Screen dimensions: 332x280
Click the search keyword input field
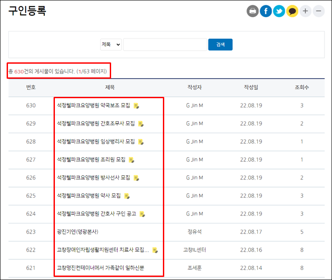point(165,44)
